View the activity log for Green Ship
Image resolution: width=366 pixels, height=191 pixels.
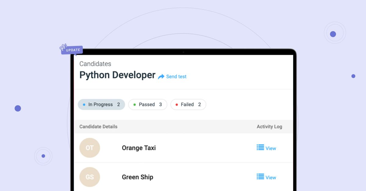click(x=271, y=178)
